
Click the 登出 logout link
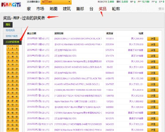tap(161, 9)
